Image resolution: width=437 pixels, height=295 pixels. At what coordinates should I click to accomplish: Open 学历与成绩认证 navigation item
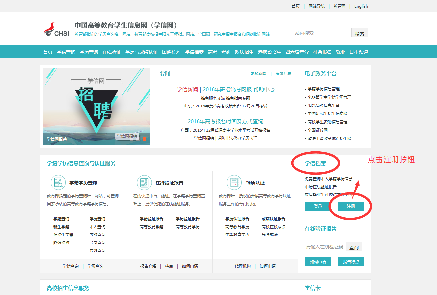point(142,52)
